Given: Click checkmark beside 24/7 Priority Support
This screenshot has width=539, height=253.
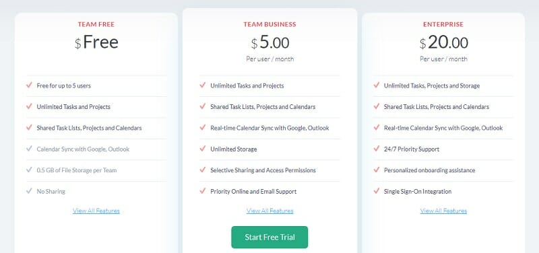Looking at the screenshot, I should click(377, 149).
